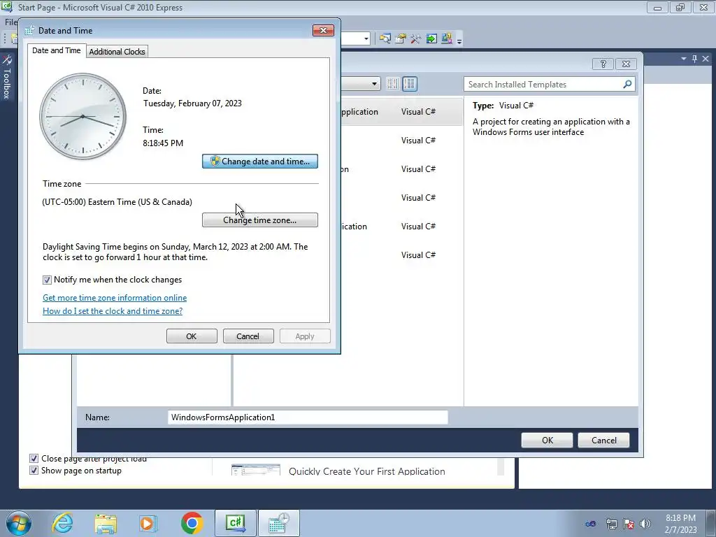Click Change time zone button
716x537 pixels.
pos(260,220)
